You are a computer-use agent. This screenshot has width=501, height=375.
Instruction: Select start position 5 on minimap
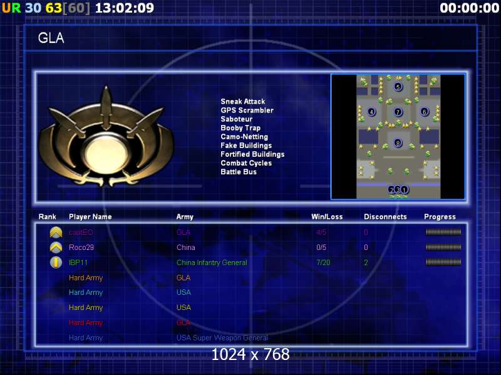pos(398,87)
